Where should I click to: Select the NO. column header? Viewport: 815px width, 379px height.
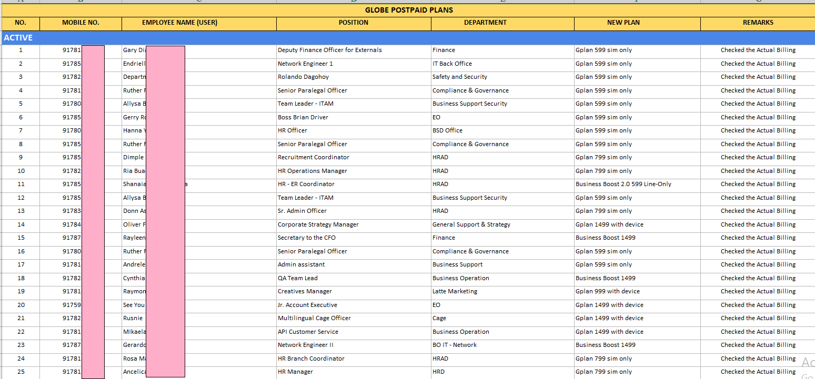21,23
